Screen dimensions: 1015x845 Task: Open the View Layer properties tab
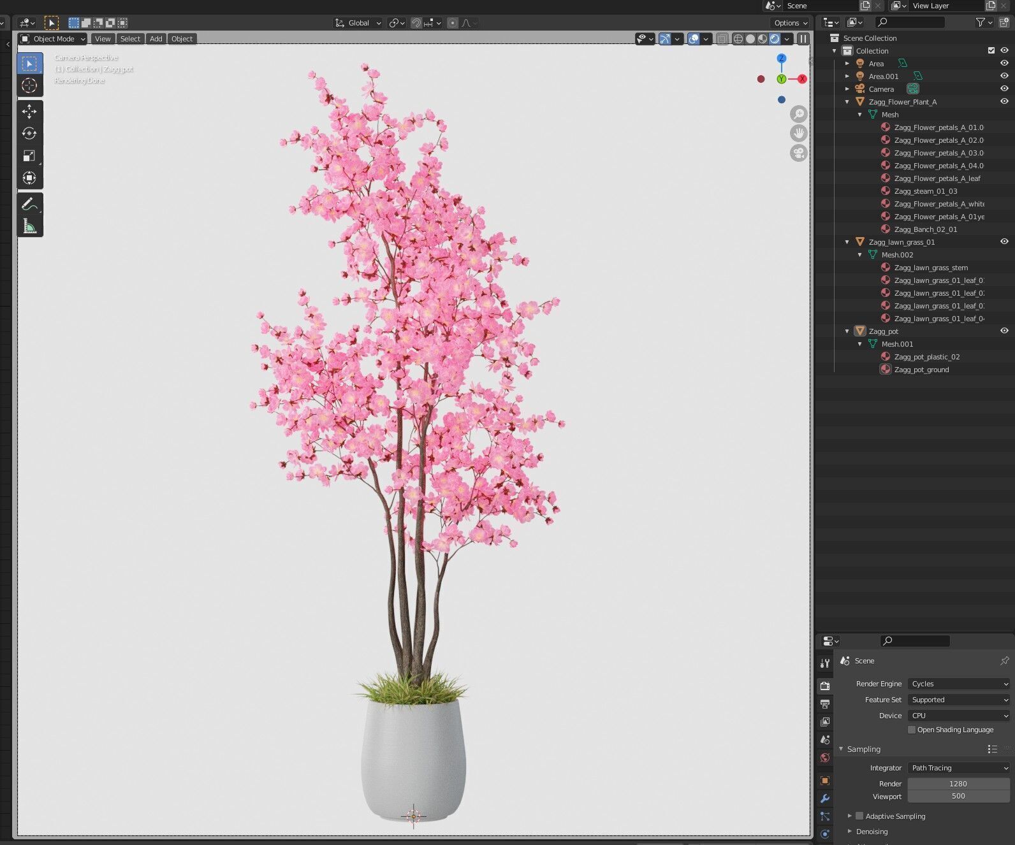click(x=825, y=722)
